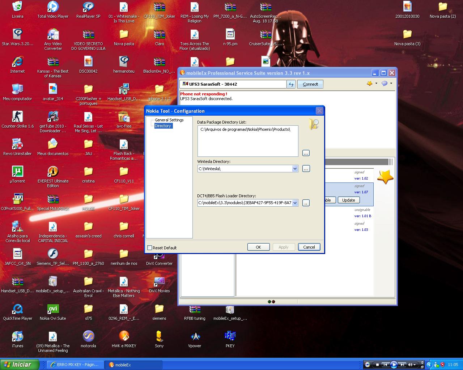The height and width of the screenshot is (370, 463).
Task: Click the refresh interface icon beside UFS3
Action: pos(291,84)
